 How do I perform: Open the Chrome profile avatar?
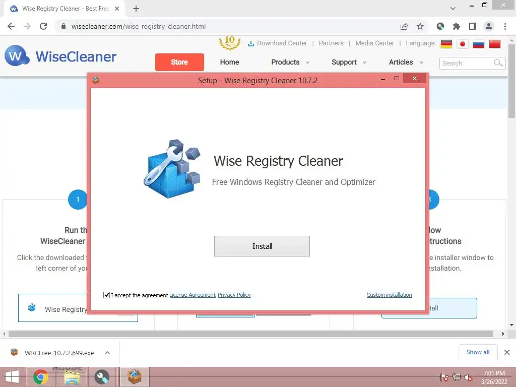pyautogui.click(x=489, y=26)
